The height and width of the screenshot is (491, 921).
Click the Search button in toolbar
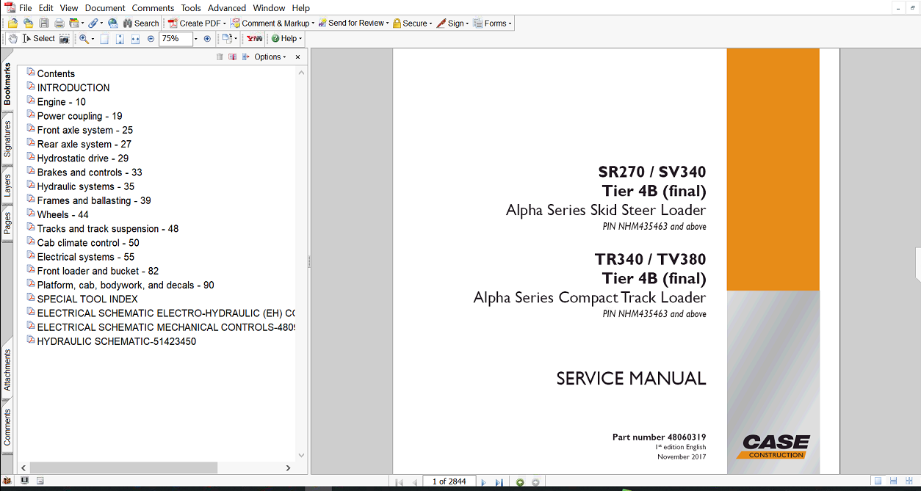140,23
